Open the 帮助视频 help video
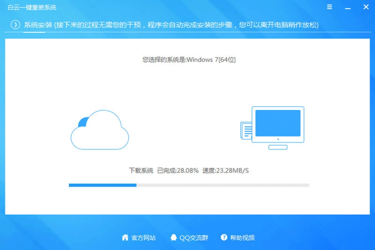375x250 pixels. pos(243,238)
